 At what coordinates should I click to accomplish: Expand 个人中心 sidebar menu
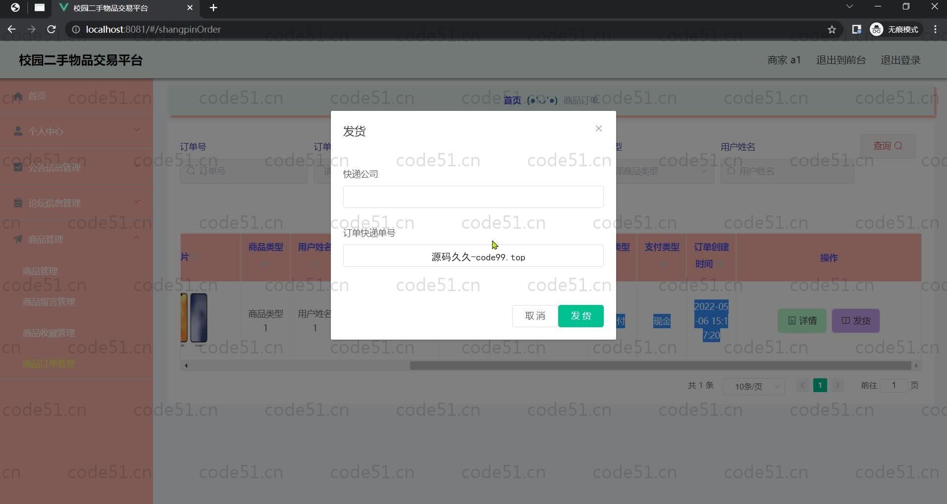click(x=76, y=131)
